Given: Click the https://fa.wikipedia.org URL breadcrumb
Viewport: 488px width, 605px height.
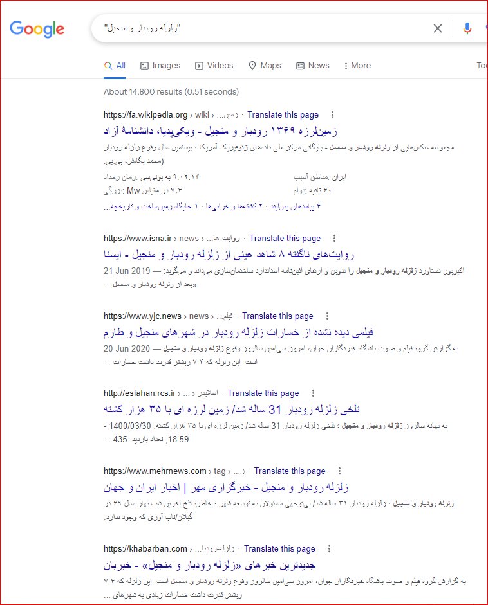Looking at the screenshot, I should (x=145, y=114).
